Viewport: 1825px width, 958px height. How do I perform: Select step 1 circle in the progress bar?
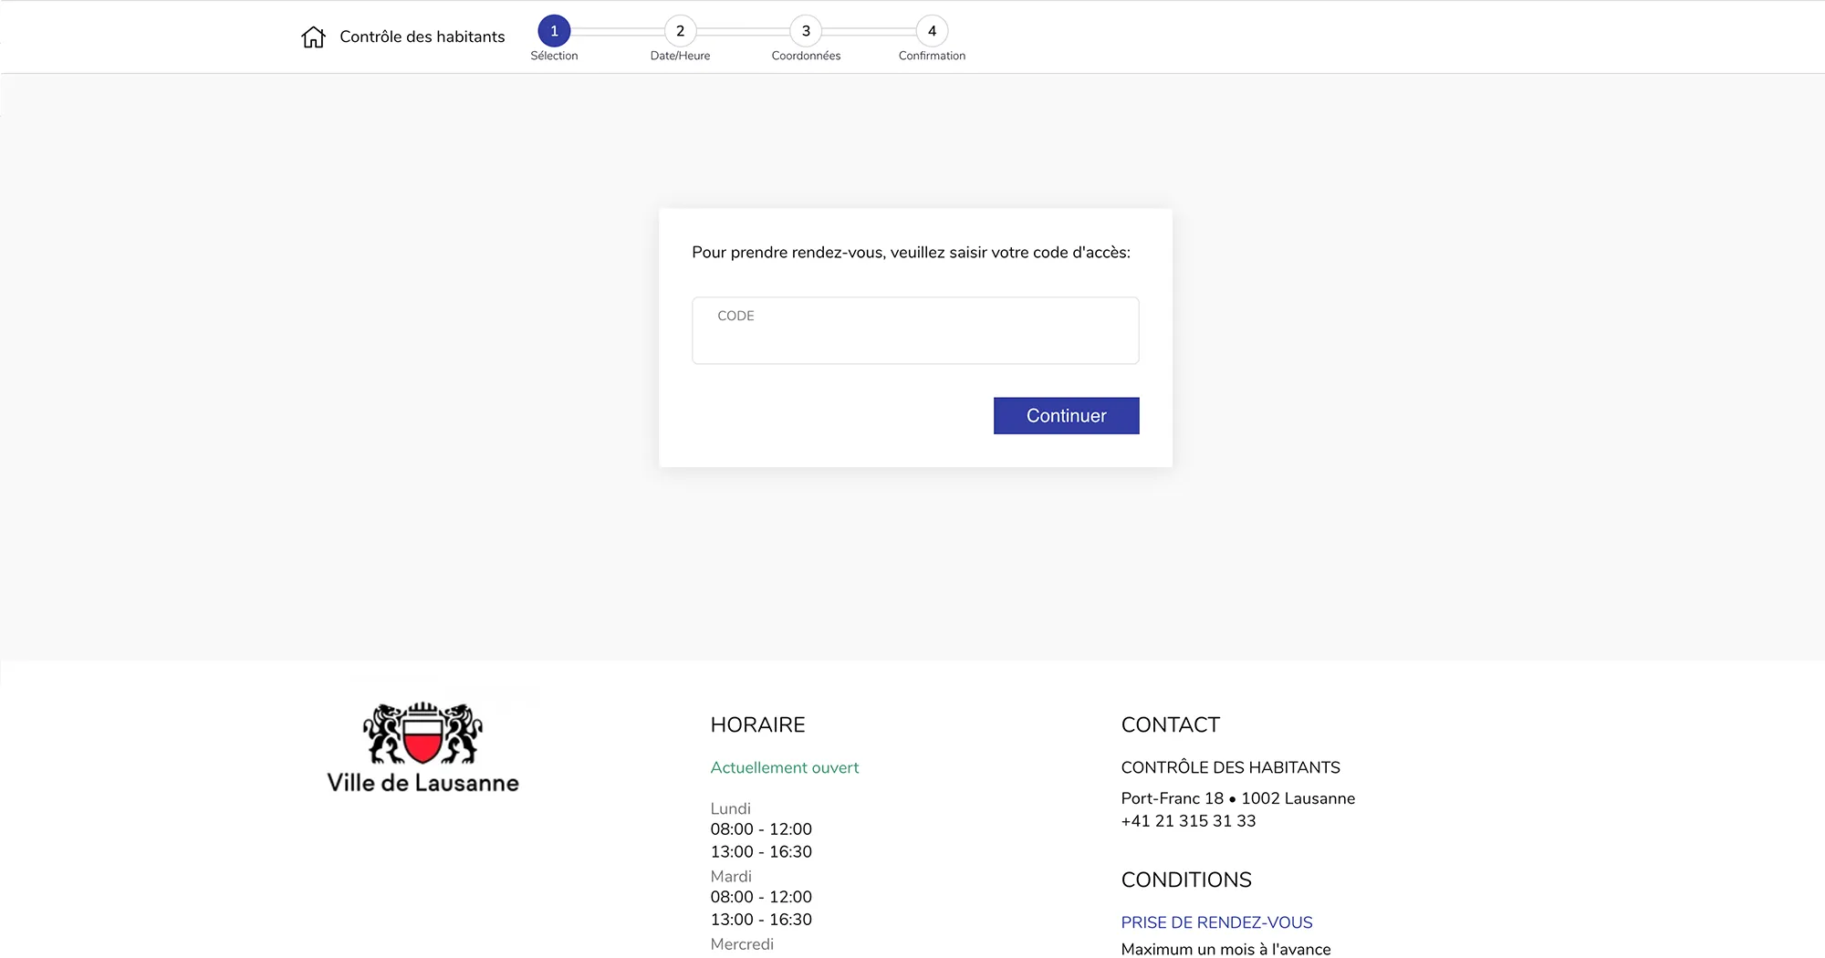click(554, 31)
